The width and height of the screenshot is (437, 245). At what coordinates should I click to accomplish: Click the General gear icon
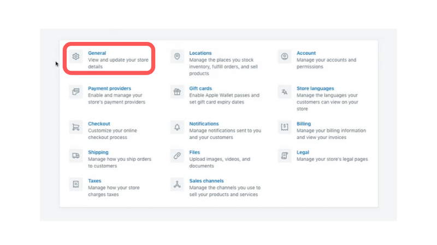coord(76,57)
